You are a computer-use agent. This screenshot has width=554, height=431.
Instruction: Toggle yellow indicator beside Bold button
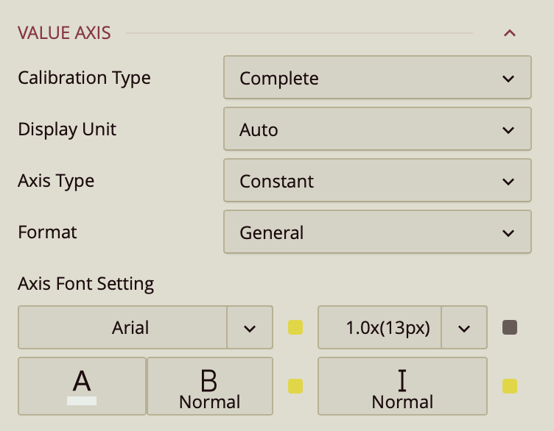coord(295,386)
